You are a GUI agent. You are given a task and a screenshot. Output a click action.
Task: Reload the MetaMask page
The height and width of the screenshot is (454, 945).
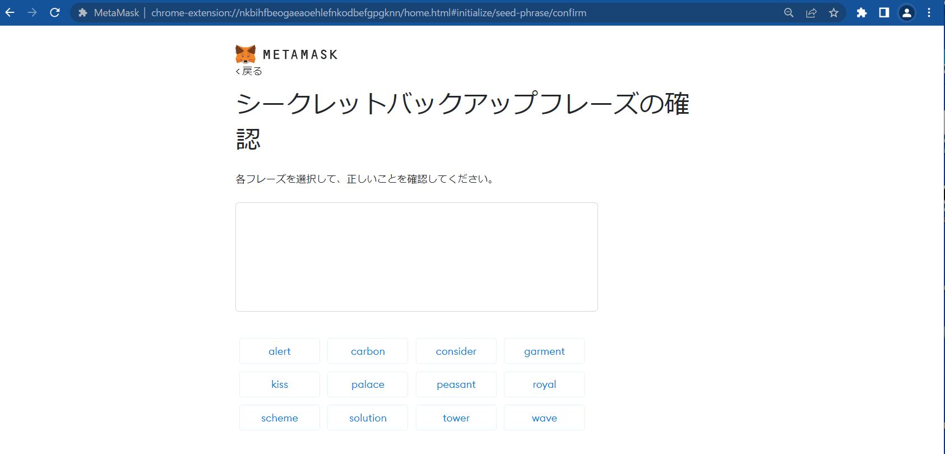click(x=55, y=12)
